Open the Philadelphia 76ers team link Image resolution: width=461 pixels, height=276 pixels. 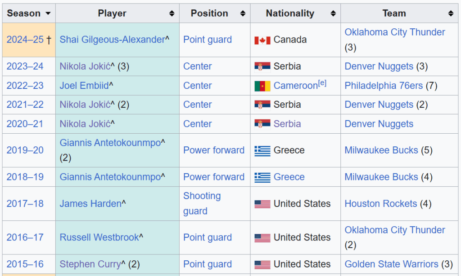pos(384,85)
